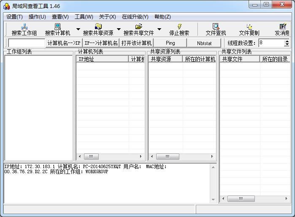Click the address input field left of 计算机名-->IP
The width and height of the screenshot is (295, 217).
[x=27, y=43]
